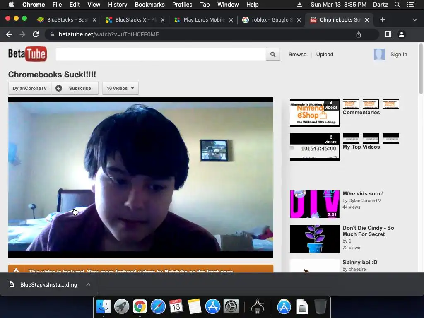The image size is (424, 318).
Task: Click the browser forward arrow
Action: (22, 34)
